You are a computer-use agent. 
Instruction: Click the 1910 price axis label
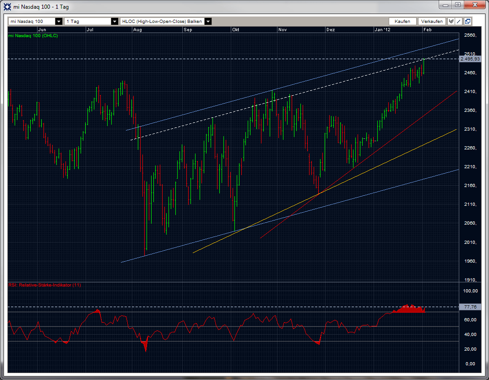(x=470, y=280)
